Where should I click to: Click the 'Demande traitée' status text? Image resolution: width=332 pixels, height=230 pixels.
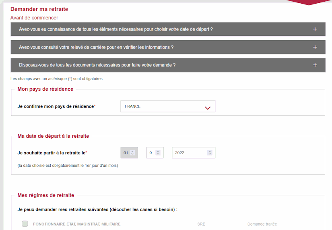[x=262, y=224]
